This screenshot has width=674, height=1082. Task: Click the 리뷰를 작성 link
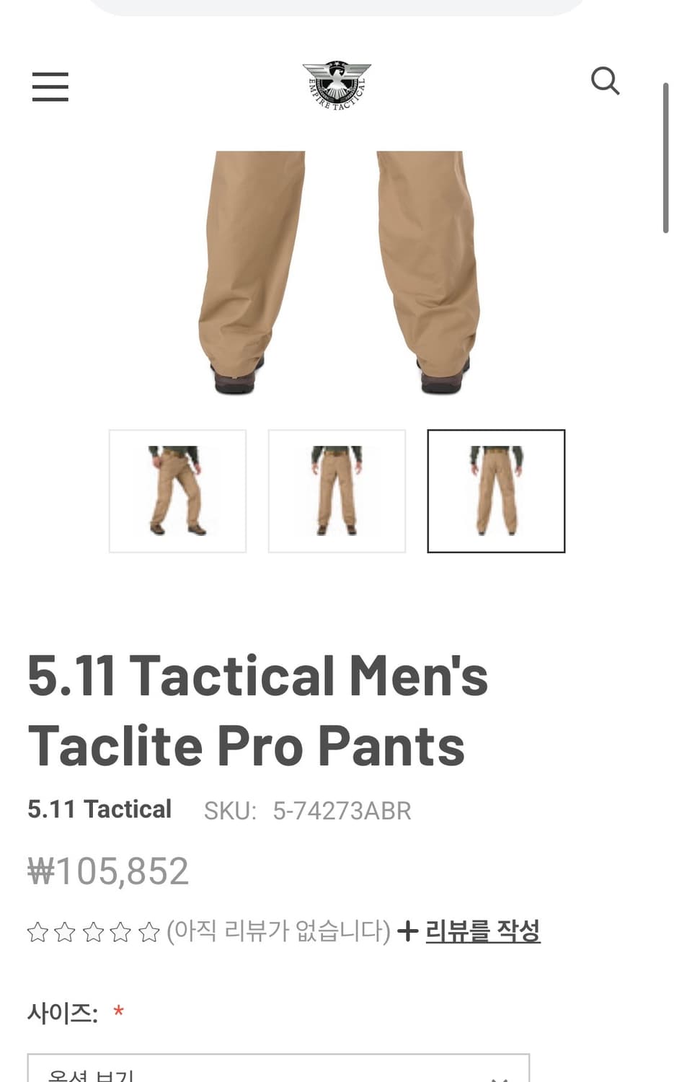[482, 931]
